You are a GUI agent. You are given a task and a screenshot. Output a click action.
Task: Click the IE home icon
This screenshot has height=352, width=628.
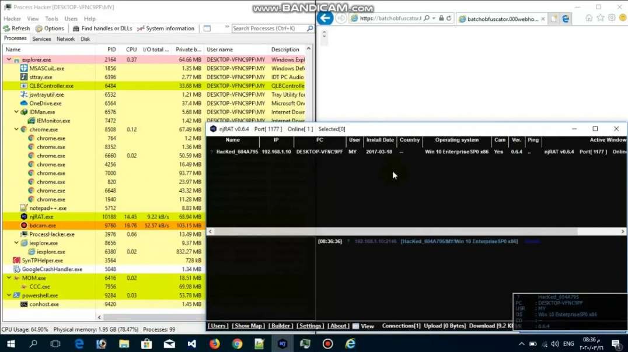[589, 18]
